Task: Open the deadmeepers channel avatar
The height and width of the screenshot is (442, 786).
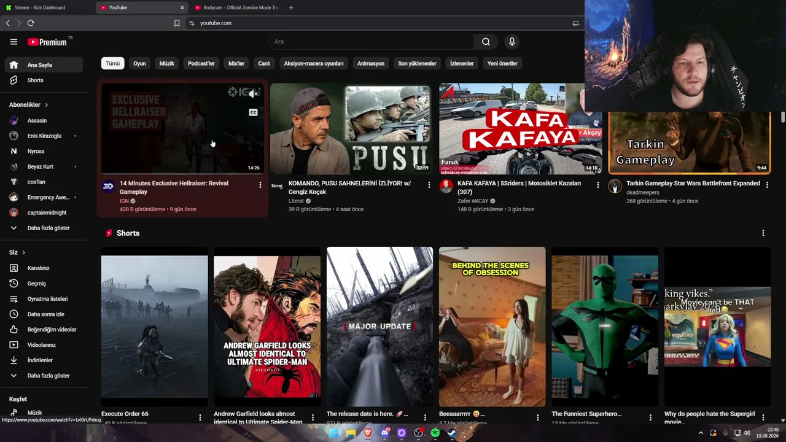Action: [615, 187]
